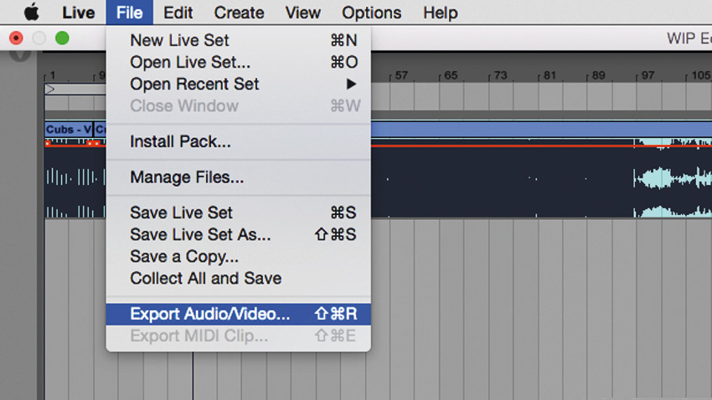Choose New Live Set from the File menu
This screenshot has width=712, height=400.
tap(179, 40)
